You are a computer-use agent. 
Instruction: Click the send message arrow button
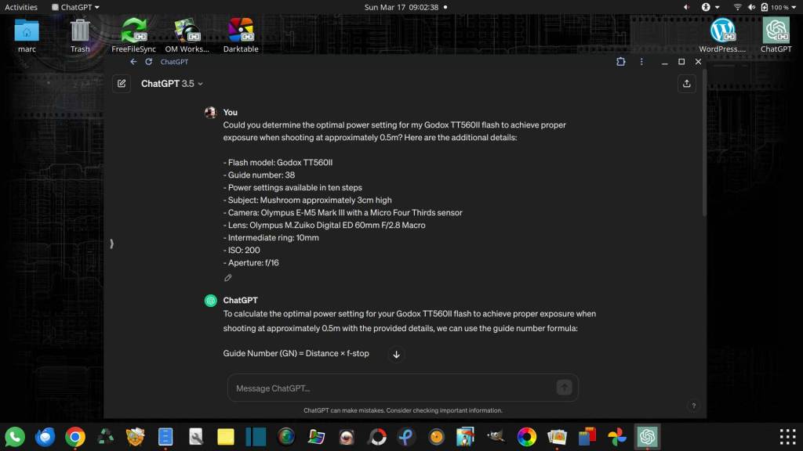click(x=564, y=388)
